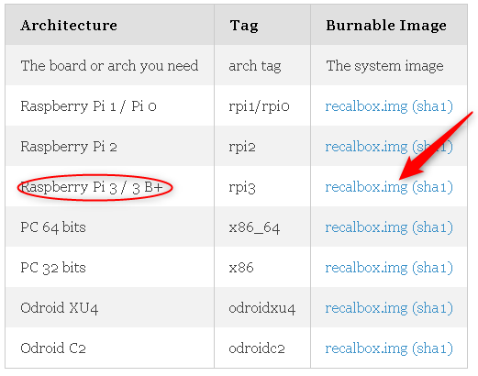
Task: Download recalbox.img for PC 32 bits
Action: click(366, 268)
